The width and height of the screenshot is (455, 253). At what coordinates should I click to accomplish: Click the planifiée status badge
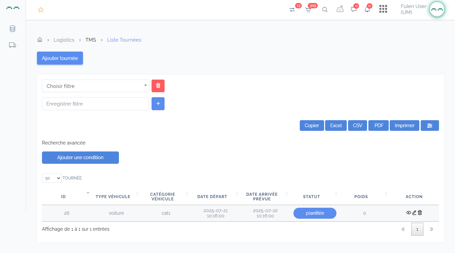click(315, 213)
